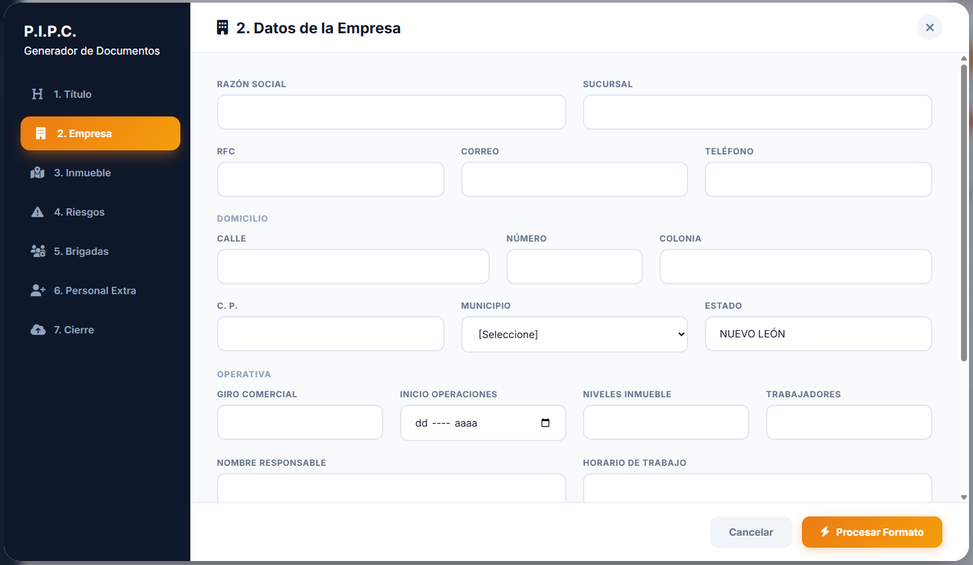Click the scrollbar up arrow
The height and width of the screenshot is (565, 973).
(964, 59)
